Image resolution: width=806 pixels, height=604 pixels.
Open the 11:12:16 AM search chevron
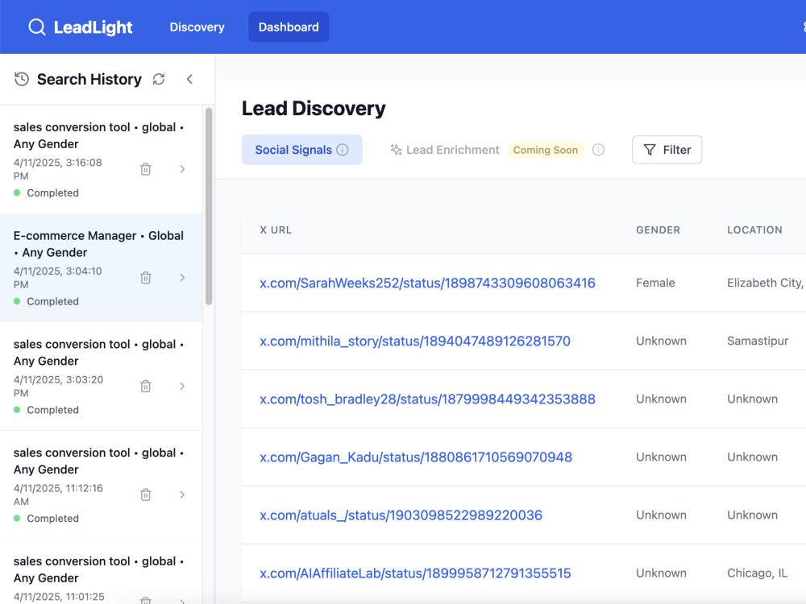(x=182, y=494)
